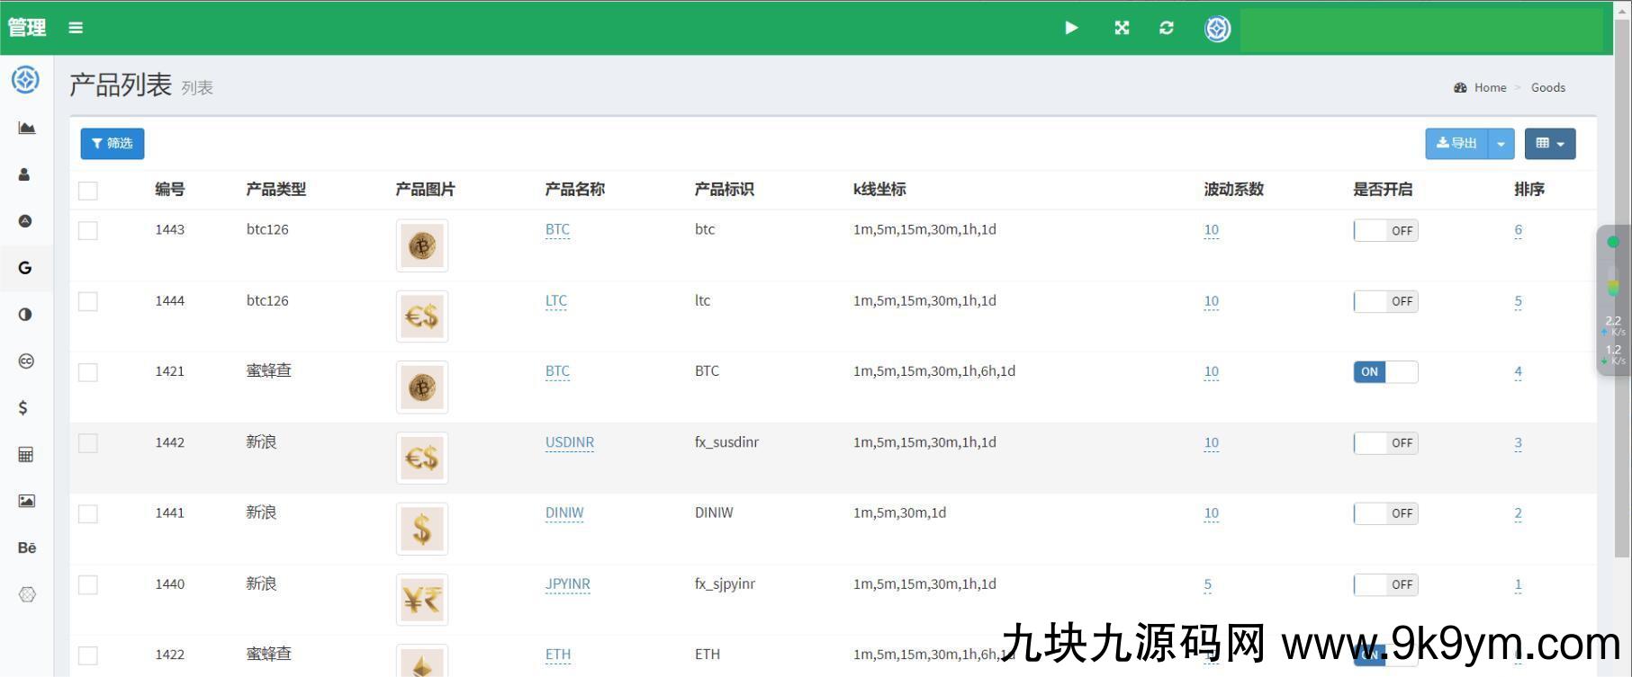Edit the sort order value 6
This screenshot has height=677, width=1632.
[1519, 229]
